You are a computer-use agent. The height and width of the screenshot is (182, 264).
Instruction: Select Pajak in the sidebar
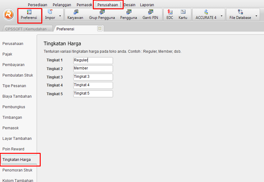point(7,54)
